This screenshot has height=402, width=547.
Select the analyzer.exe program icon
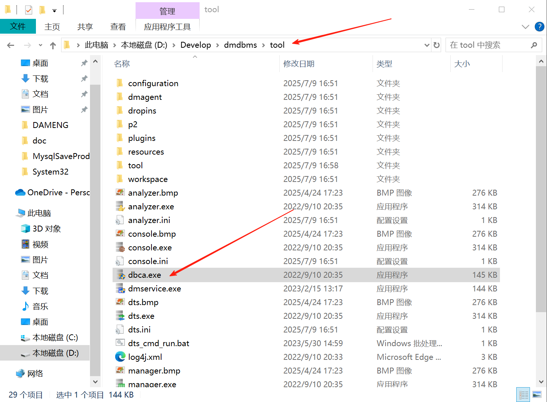120,206
